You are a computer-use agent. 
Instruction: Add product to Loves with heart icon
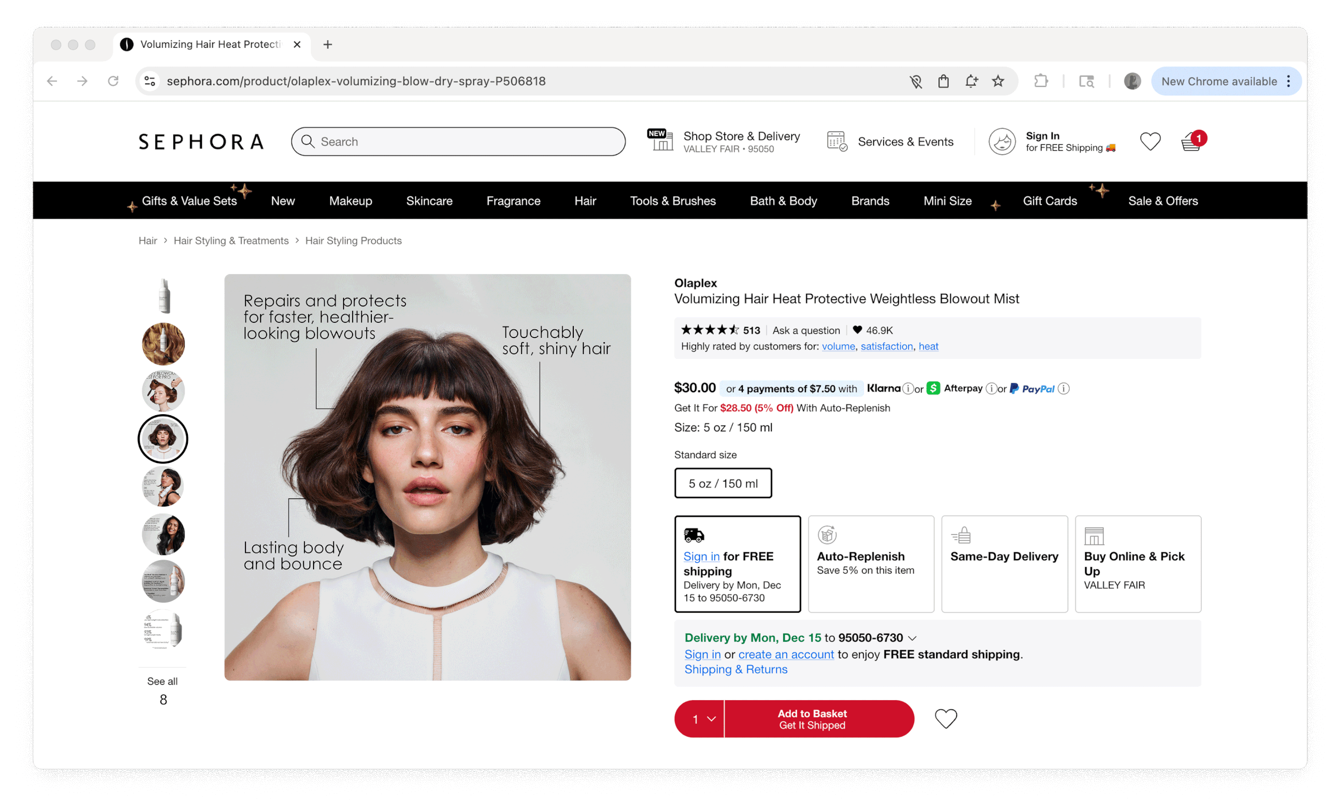pyautogui.click(x=945, y=718)
